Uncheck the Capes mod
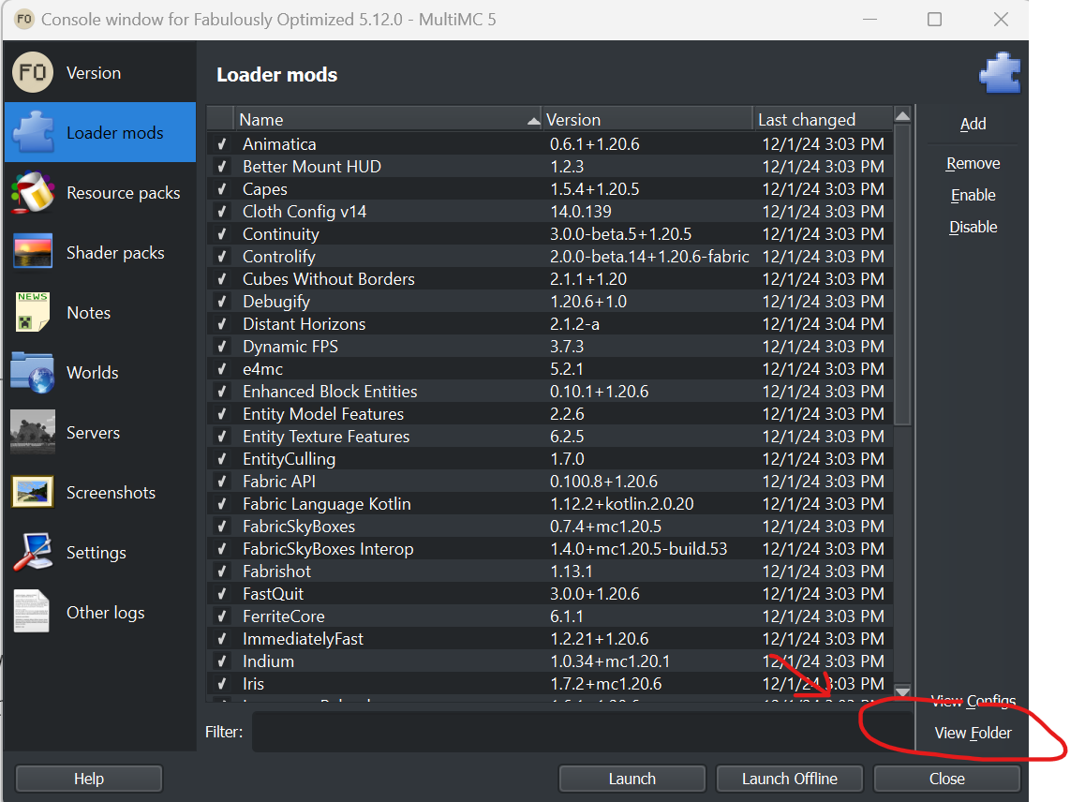1070x802 pixels. [222, 189]
